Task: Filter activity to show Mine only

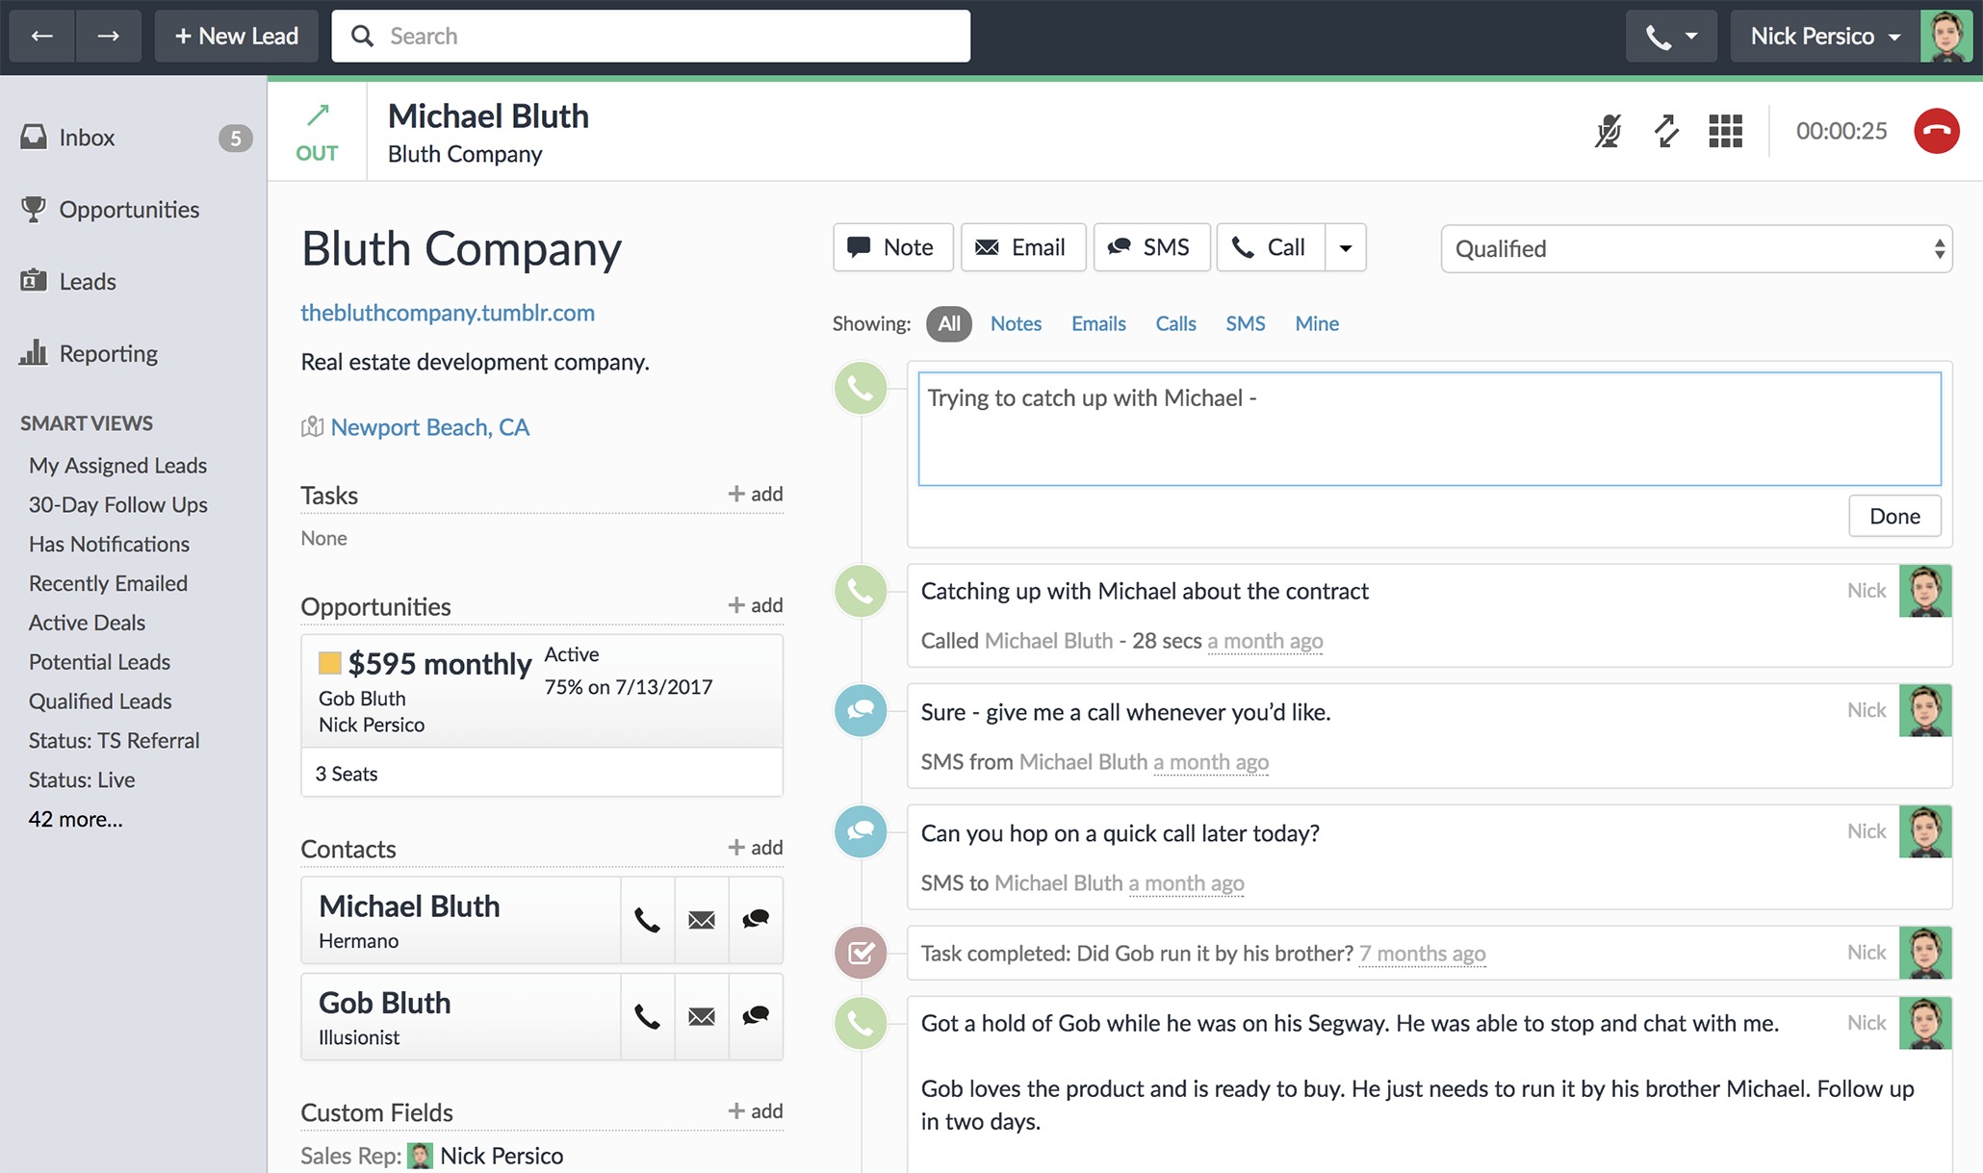Action: point(1316,323)
